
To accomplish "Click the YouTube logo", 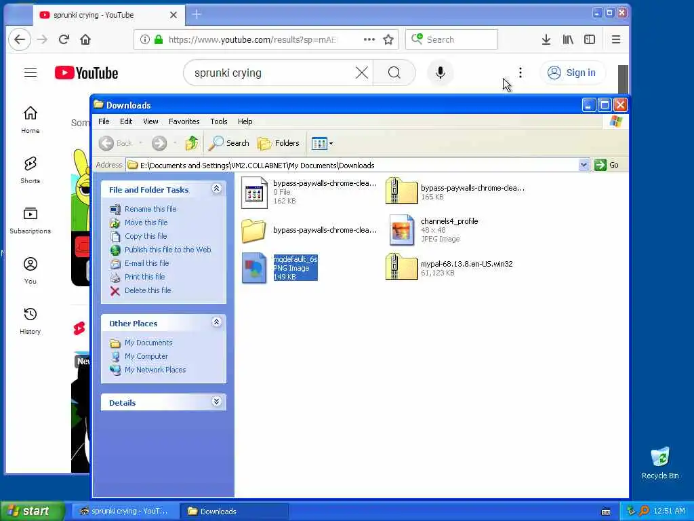I will [x=86, y=73].
